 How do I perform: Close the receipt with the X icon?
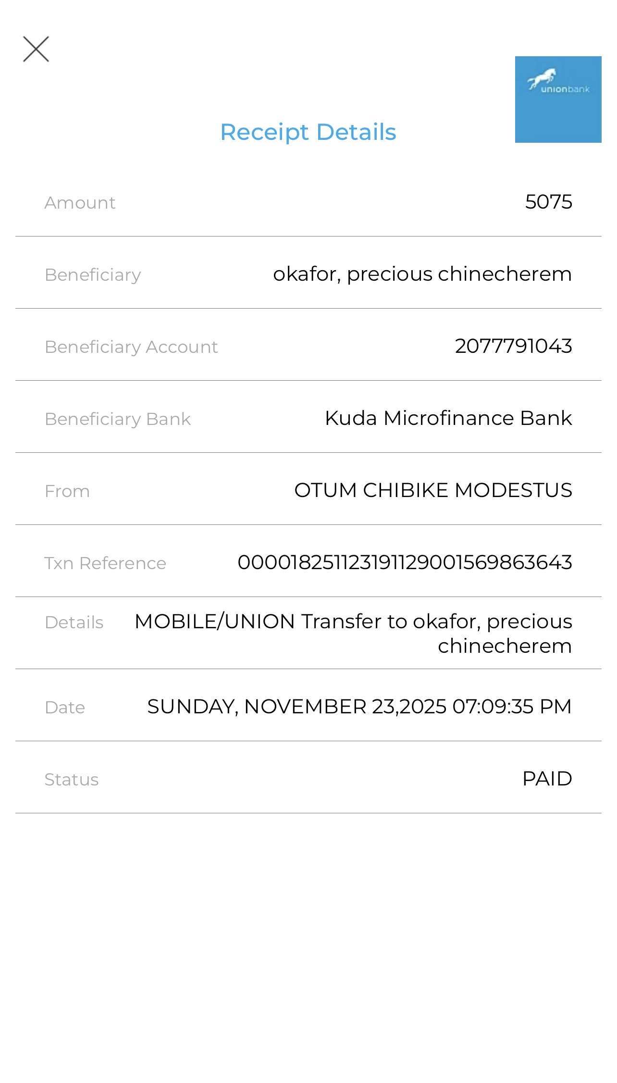tap(36, 49)
